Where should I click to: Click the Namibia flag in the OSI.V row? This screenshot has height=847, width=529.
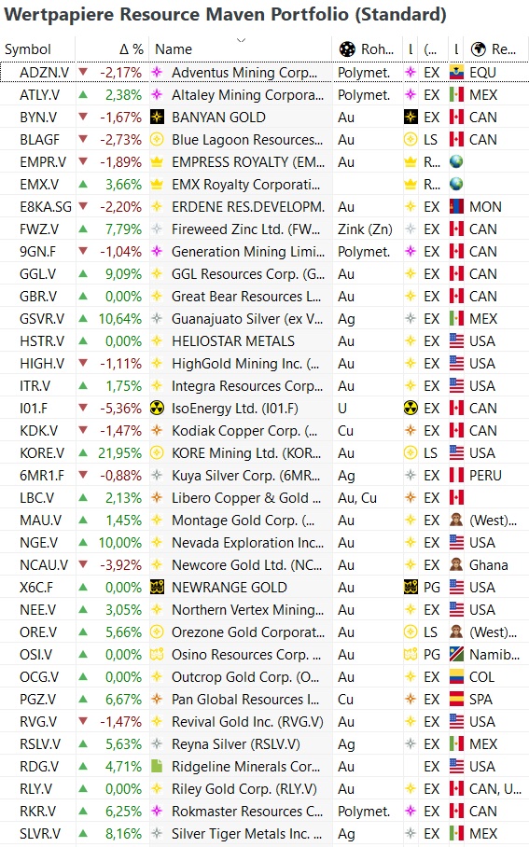coord(456,655)
